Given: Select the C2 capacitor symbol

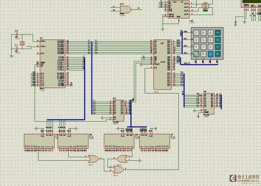Looking at the screenshot, I should [x=17, y=36].
